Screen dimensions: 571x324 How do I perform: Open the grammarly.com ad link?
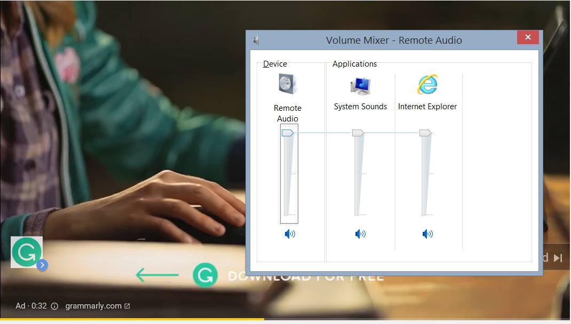click(x=93, y=306)
